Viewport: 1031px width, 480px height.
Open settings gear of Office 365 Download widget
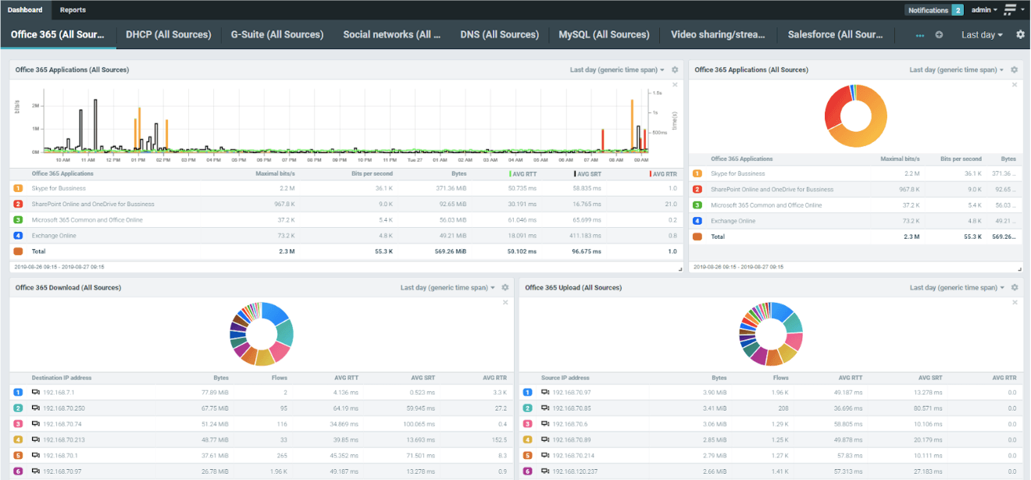pos(505,288)
